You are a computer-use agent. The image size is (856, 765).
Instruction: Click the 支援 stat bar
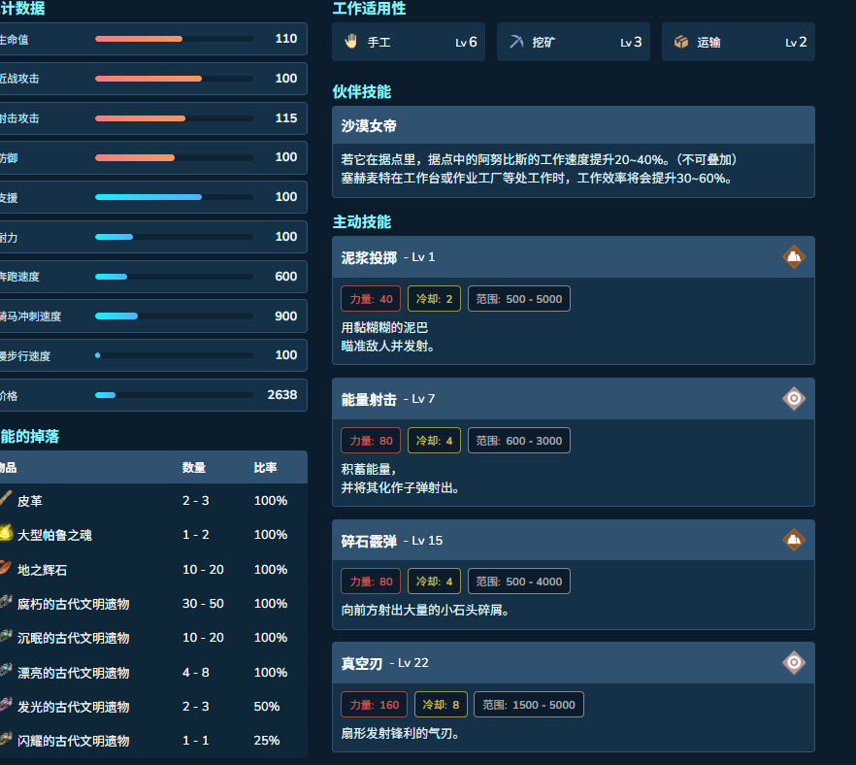click(x=174, y=197)
